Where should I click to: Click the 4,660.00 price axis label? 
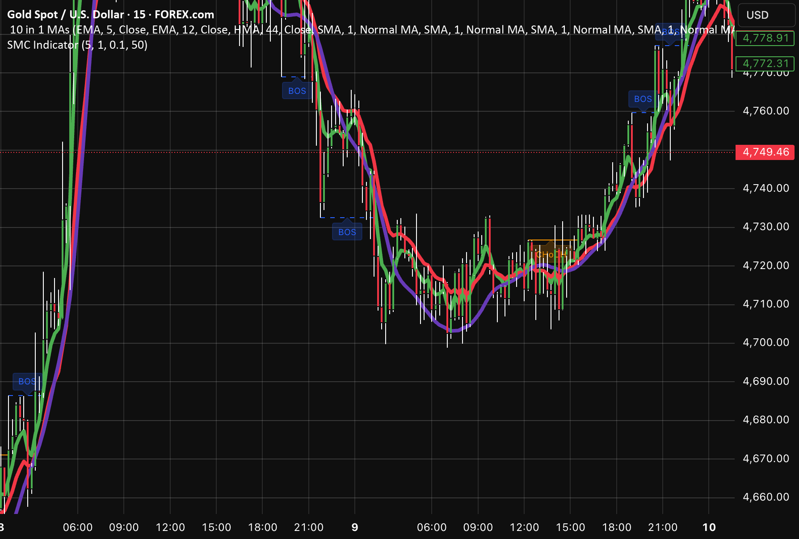[x=766, y=497]
